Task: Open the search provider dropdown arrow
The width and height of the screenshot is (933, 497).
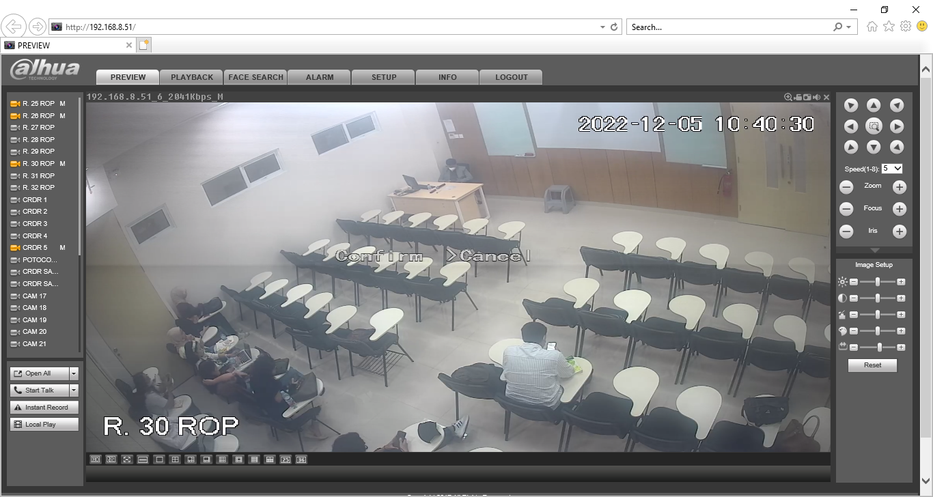Action: (x=849, y=27)
